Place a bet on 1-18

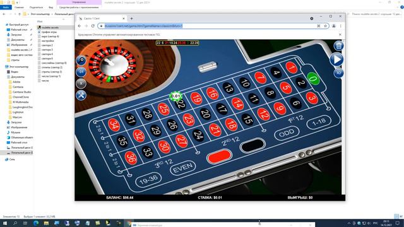pyautogui.click(x=319, y=122)
